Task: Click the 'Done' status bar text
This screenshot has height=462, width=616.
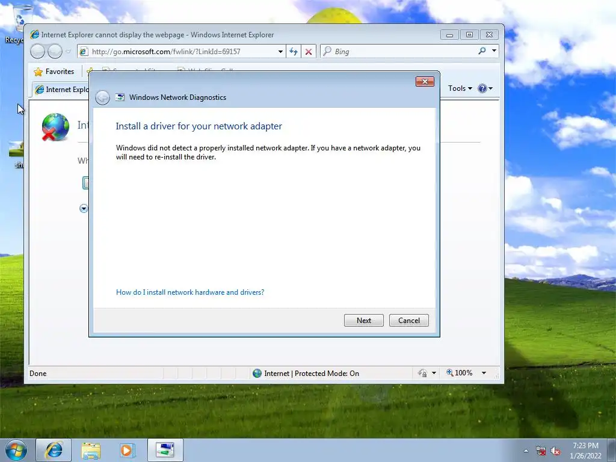Action: tap(38, 373)
